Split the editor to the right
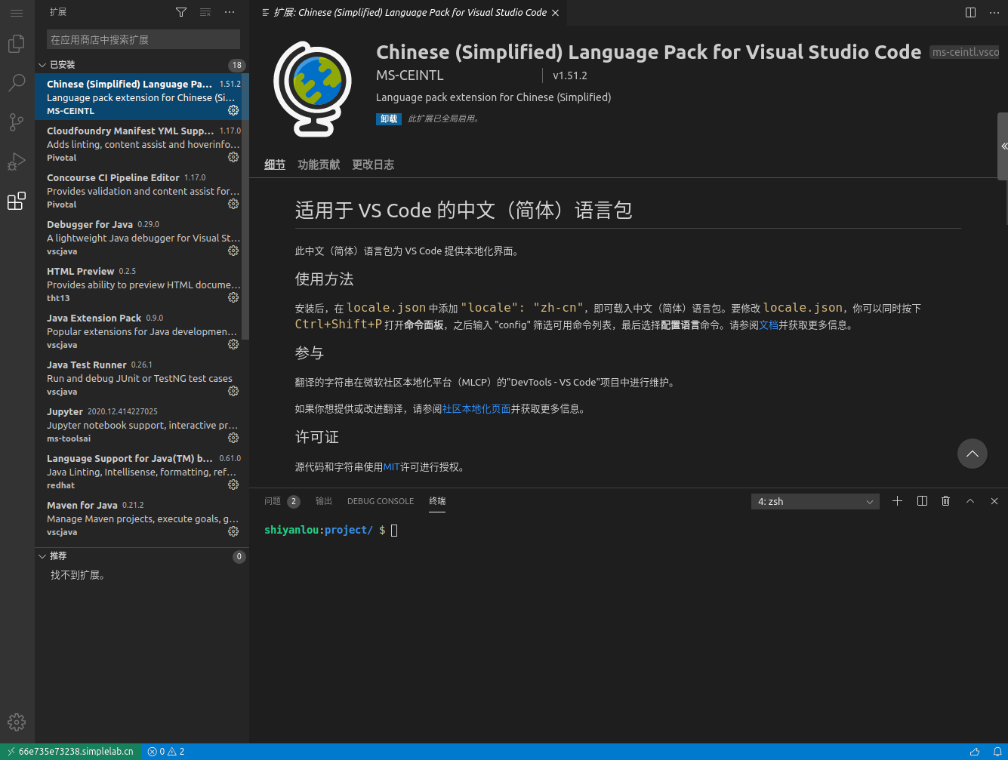This screenshot has height=760, width=1008. point(971,13)
